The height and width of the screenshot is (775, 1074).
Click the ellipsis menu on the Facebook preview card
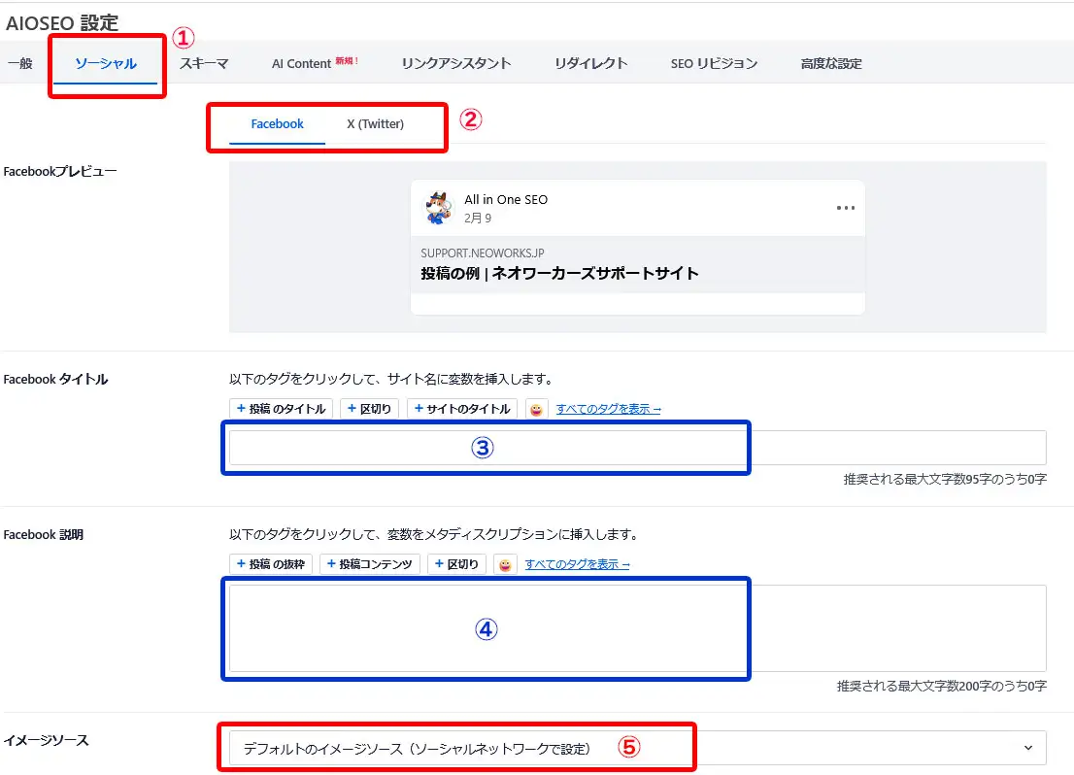pos(844,207)
